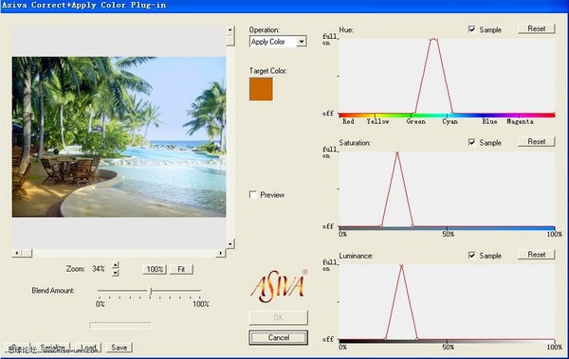This screenshot has height=359, width=569.
Task: Click the beach preview image
Action: point(119,136)
